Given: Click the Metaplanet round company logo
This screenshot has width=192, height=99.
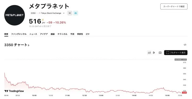Looking at the screenshot, I should coord(15,15).
